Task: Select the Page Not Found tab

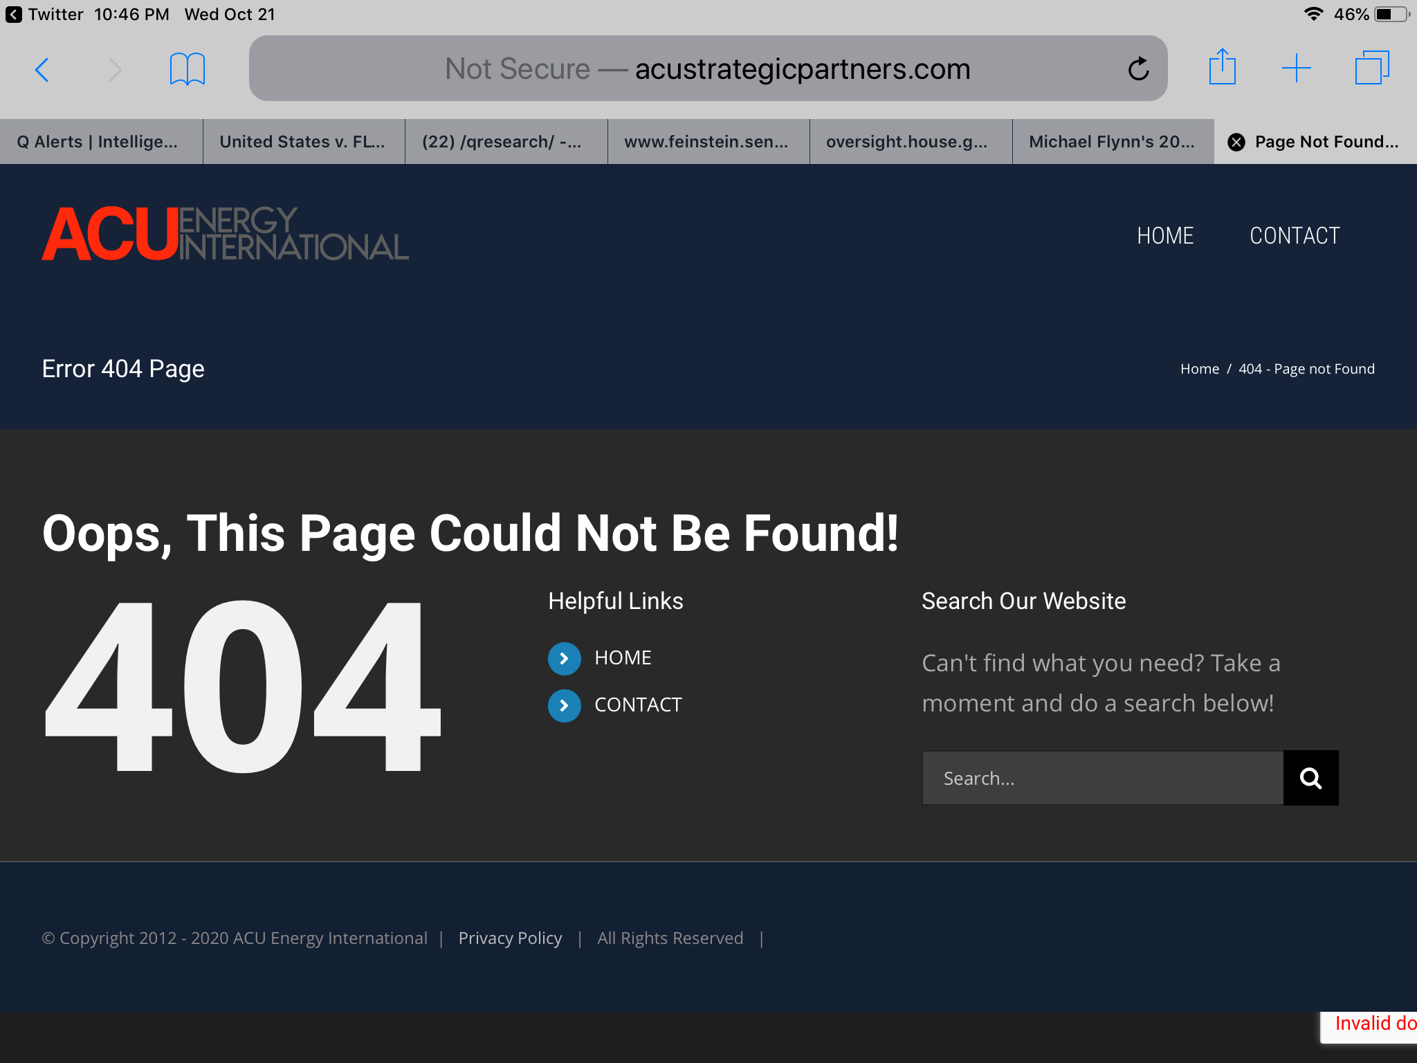Action: [1316, 142]
